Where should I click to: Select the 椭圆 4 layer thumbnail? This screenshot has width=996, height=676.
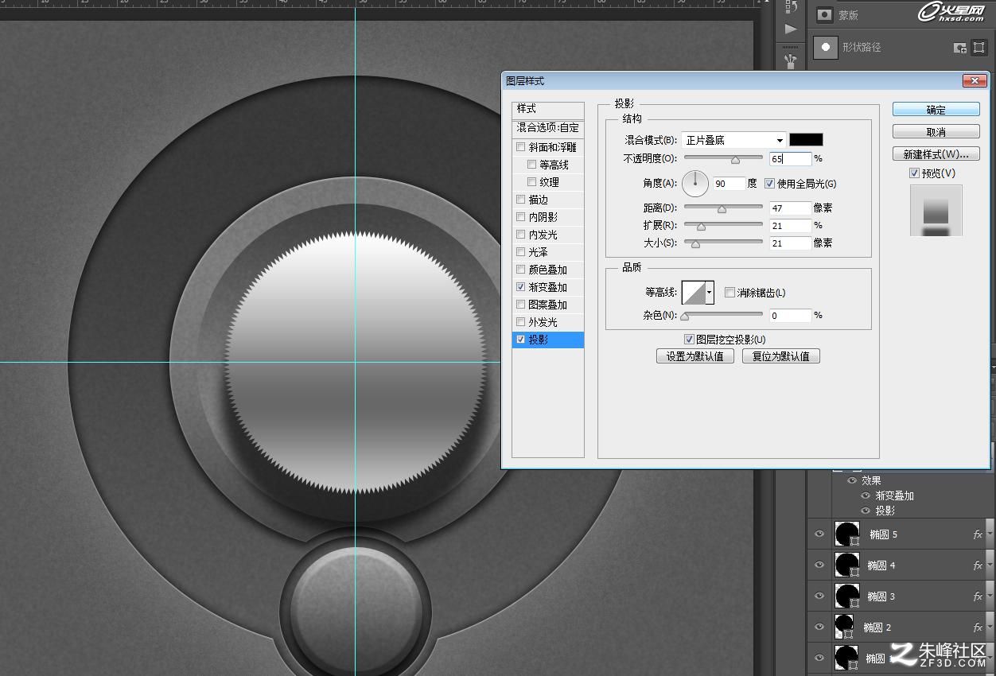pyautogui.click(x=846, y=565)
